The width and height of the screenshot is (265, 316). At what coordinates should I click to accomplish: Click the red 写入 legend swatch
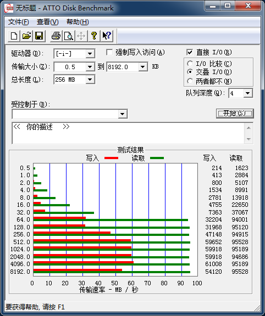(111, 158)
